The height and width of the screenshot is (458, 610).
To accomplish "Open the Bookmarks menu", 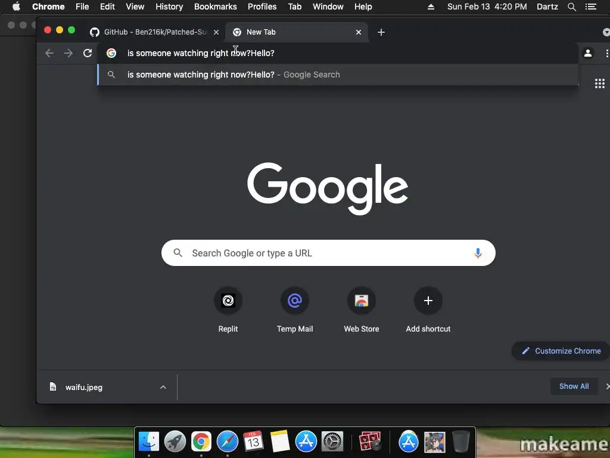I will point(215,7).
